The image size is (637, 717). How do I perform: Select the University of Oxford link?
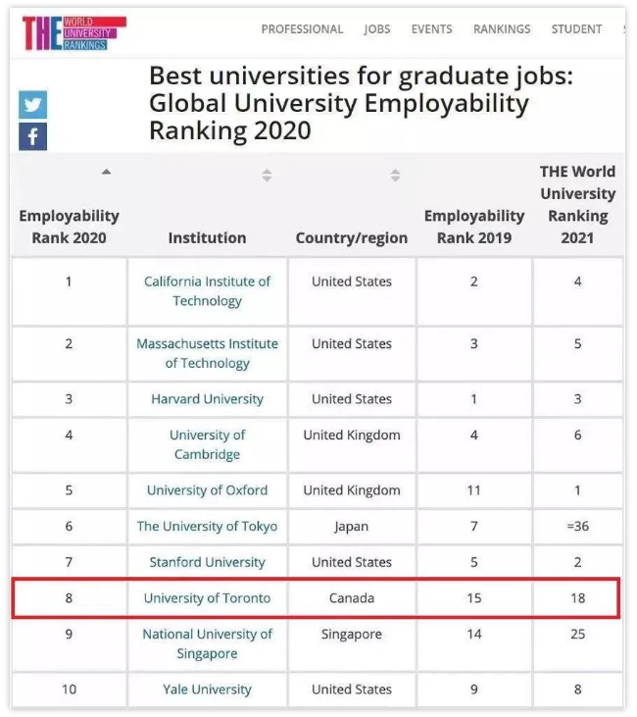207,490
